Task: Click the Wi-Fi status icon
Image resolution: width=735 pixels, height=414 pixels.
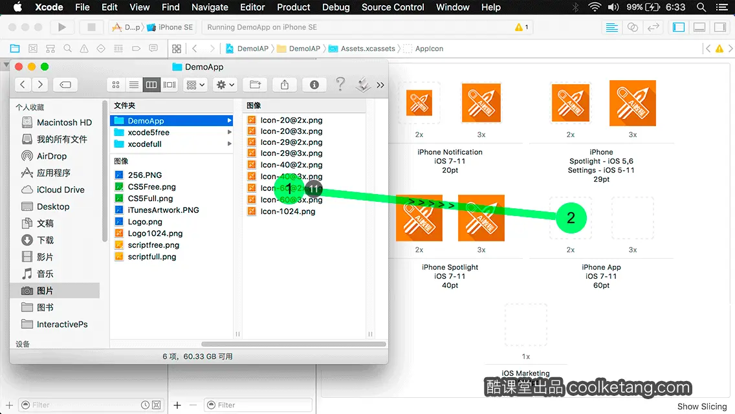Action: 595,7
